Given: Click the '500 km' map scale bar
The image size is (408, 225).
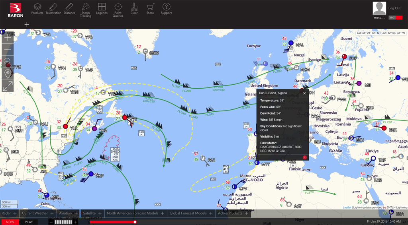Looking at the screenshot, I should [9, 202].
